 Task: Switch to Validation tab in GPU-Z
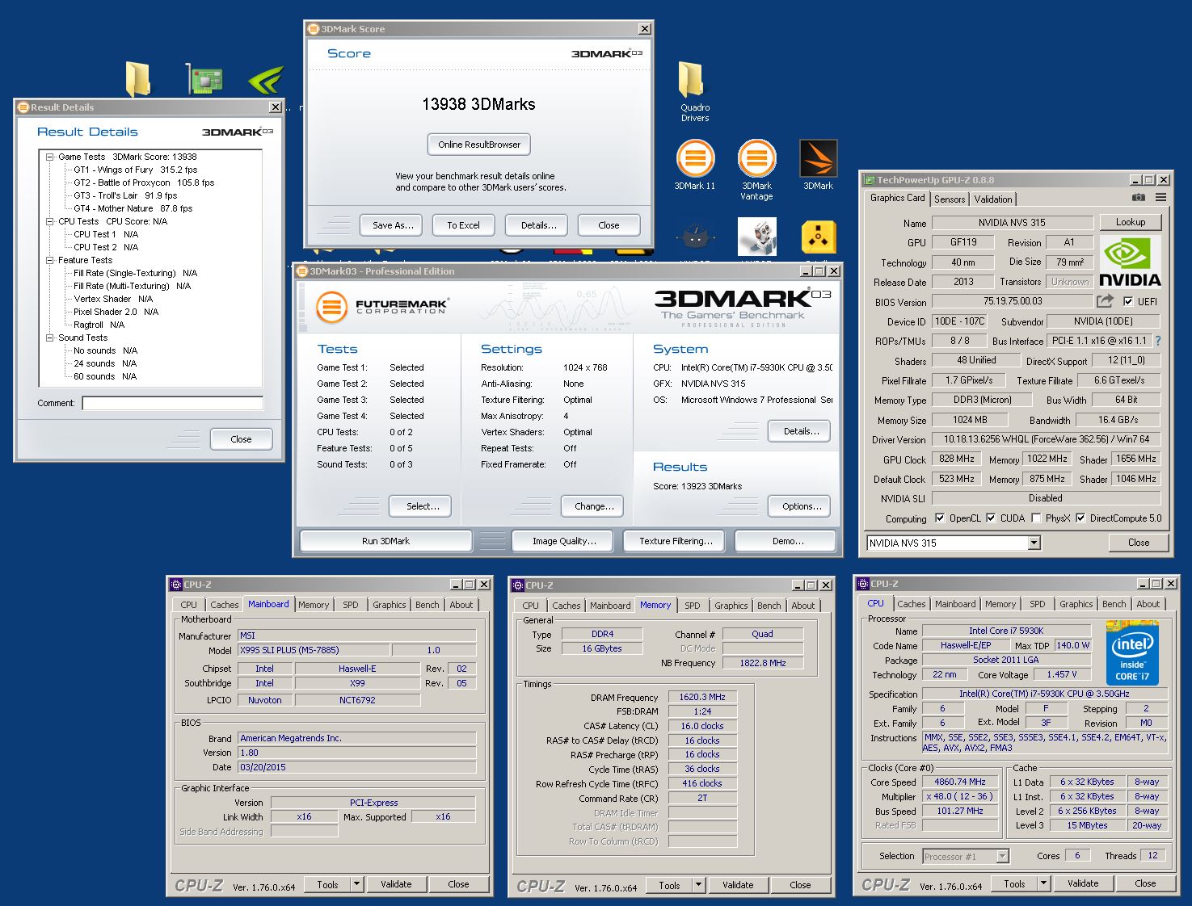[x=992, y=199]
